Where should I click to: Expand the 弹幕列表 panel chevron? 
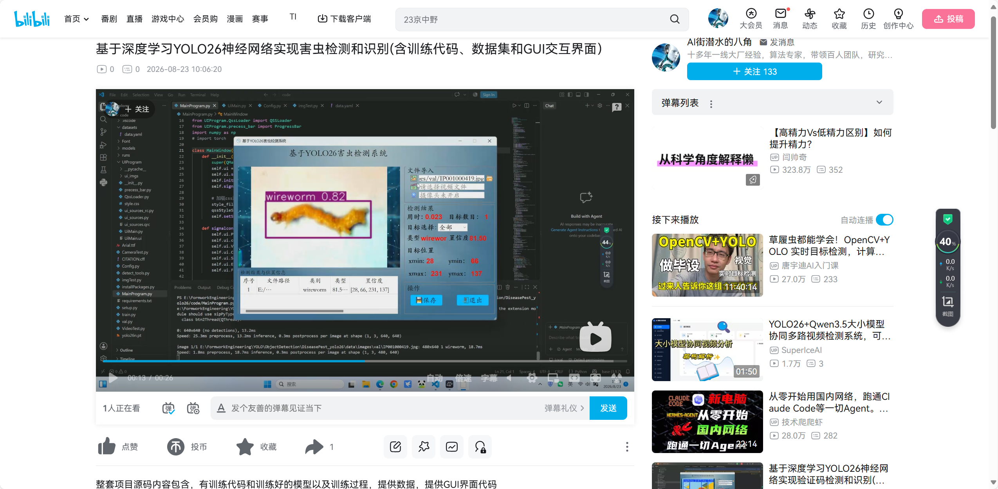(879, 102)
